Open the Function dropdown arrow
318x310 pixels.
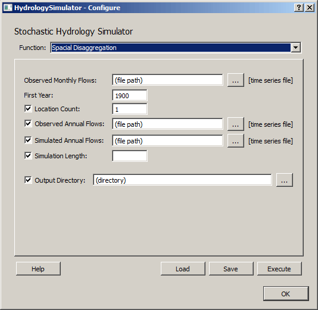[x=296, y=48]
